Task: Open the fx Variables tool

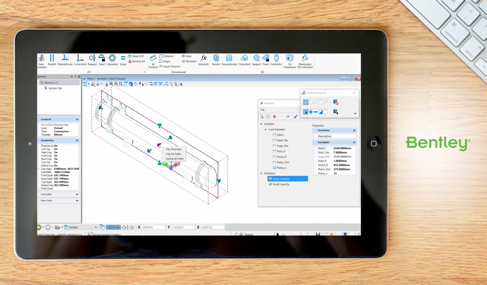Action: (x=203, y=60)
